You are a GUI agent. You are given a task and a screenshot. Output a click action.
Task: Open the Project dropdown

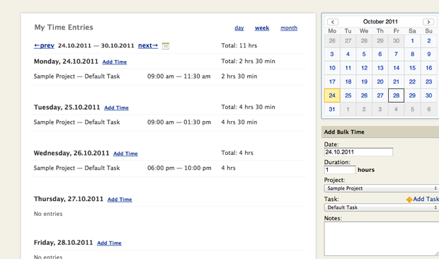pos(382,188)
